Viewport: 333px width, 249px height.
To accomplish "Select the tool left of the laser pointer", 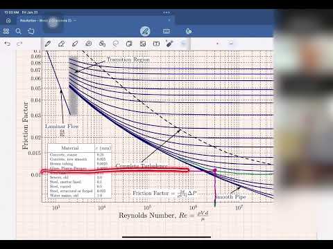I will [x=156, y=44].
